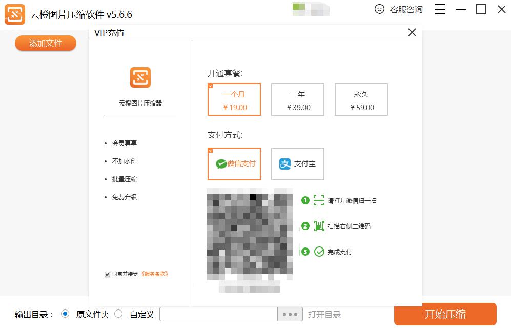Click the 扫描右侧二维码 instruction text
511x331 pixels.
[349, 226]
